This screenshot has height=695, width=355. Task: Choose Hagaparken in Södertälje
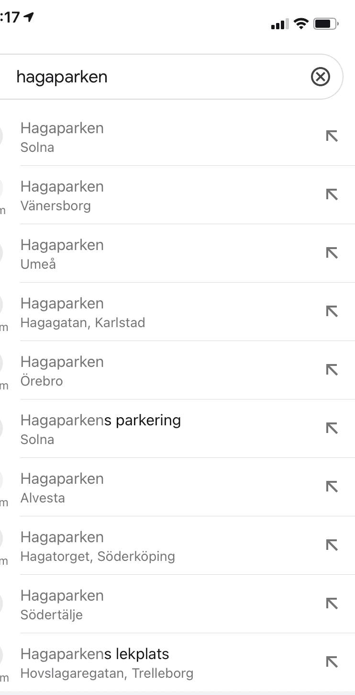click(x=144, y=604)
